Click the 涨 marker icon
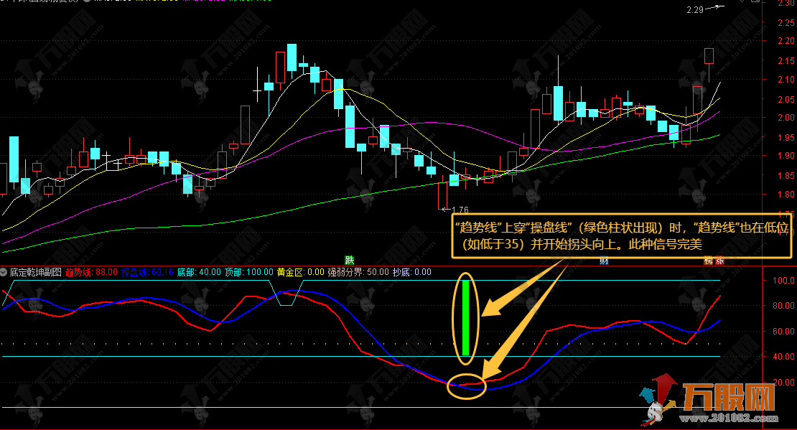The width and height of the screenshot is (797, 430). tap(719, 261)
